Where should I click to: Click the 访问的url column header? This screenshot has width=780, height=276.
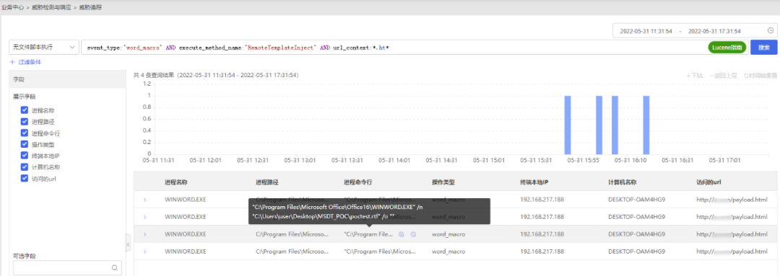click(709, 182)
